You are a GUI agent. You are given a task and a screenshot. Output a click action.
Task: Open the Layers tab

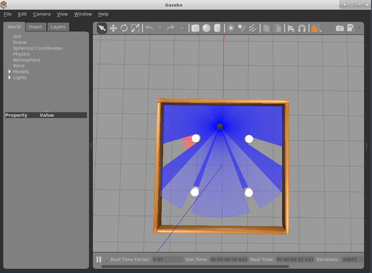[x=58, y=27]
